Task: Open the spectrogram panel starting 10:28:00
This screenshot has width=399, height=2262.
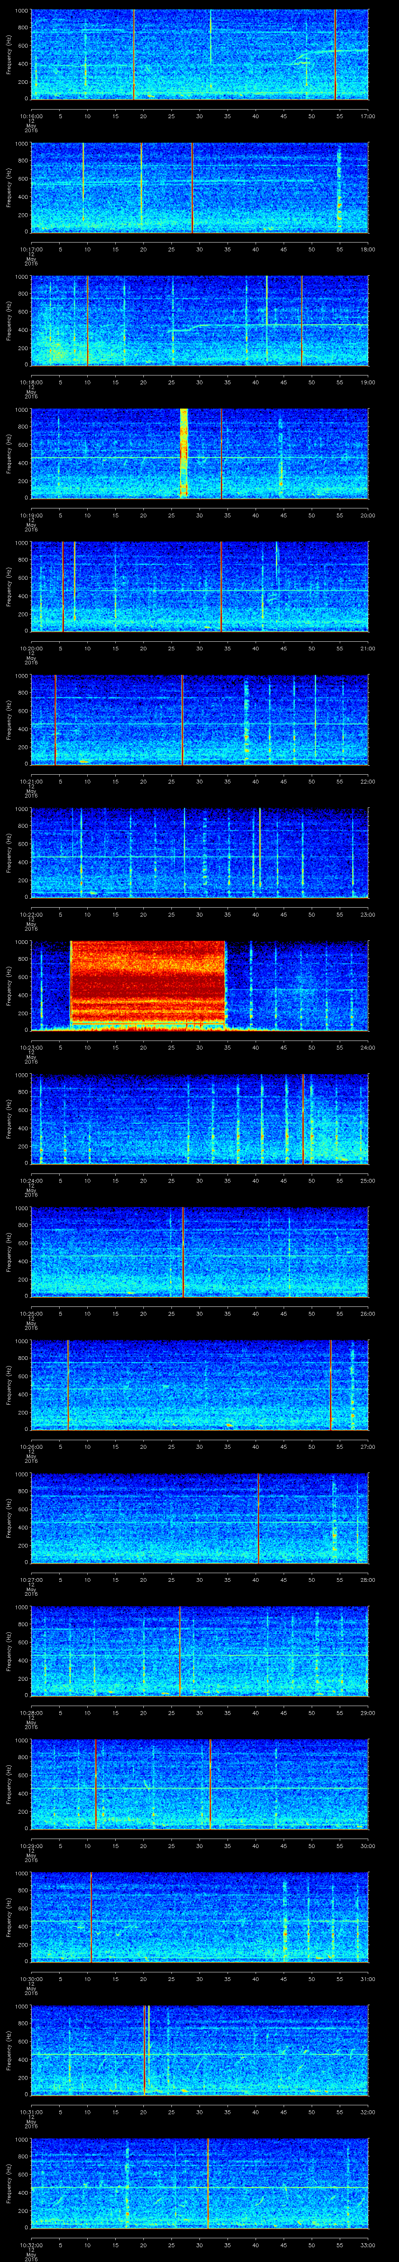Action: 199,1651
